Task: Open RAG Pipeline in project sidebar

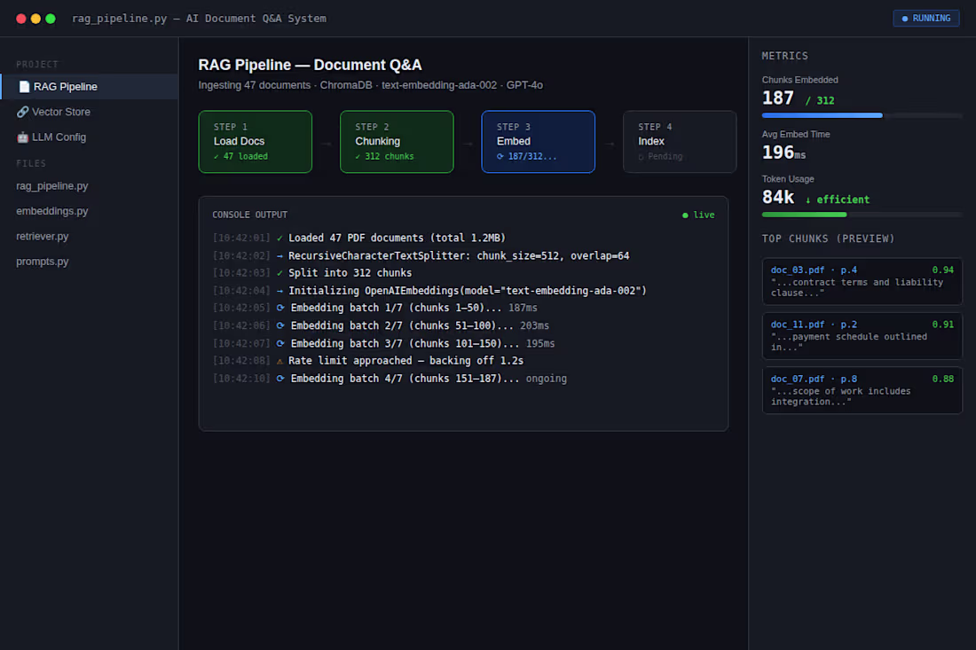Action: (x=90, y=86)
